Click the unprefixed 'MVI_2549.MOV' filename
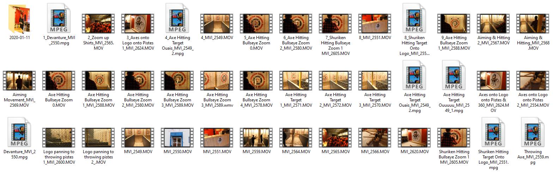Image resolution: width=553 pixels, height=182 pixels. [138, 152]
